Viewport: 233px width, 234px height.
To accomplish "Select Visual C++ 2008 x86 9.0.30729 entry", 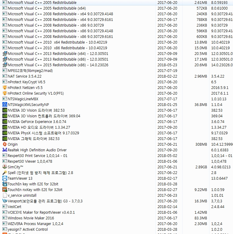I will pos(56,25).
